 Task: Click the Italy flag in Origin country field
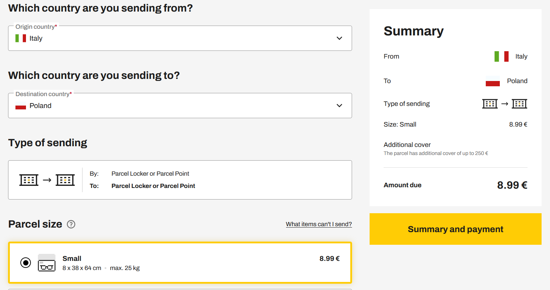click(21, 38)
